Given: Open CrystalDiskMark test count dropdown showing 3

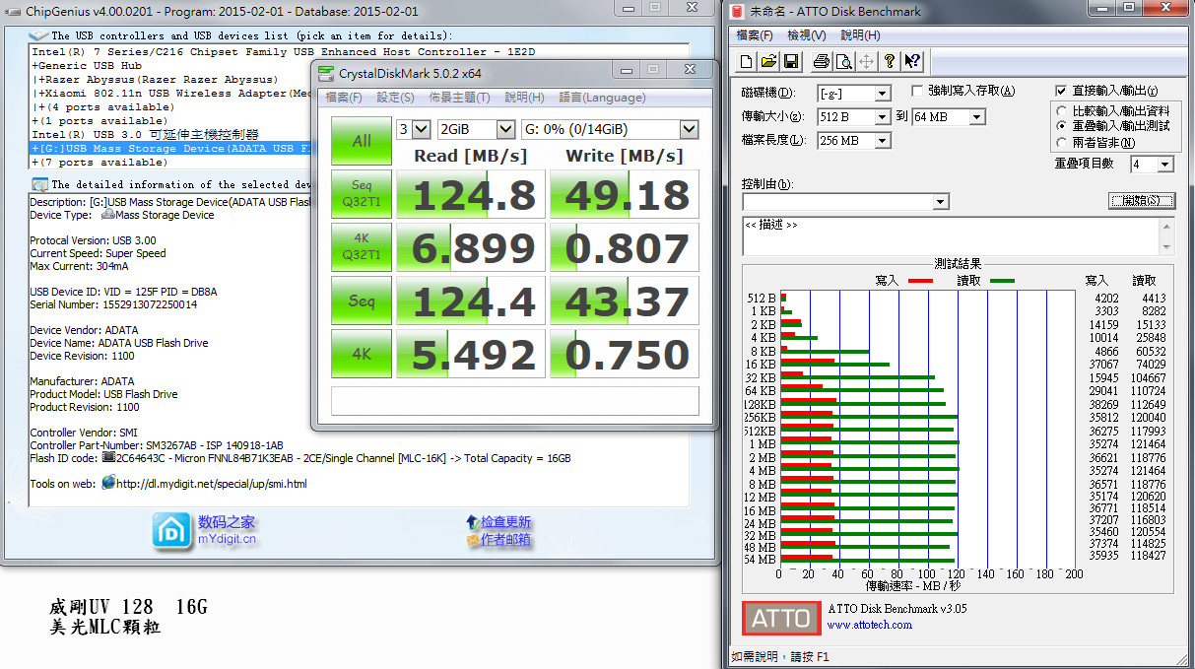Looking at the screenshot, I should tap(413, 129).
